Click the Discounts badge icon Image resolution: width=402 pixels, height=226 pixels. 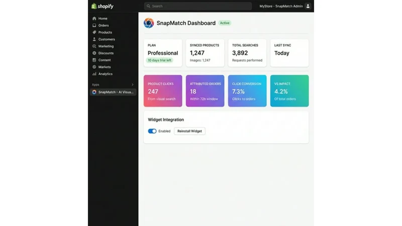coord(94,53)
